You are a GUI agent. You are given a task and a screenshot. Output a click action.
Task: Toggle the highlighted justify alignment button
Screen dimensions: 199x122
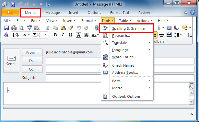pyautogui.click(x=155, y=35)
